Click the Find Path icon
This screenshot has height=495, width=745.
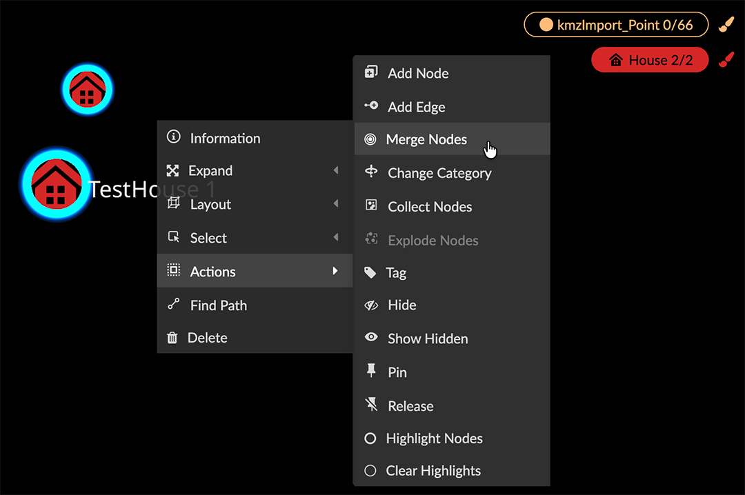tap(173, 305)
